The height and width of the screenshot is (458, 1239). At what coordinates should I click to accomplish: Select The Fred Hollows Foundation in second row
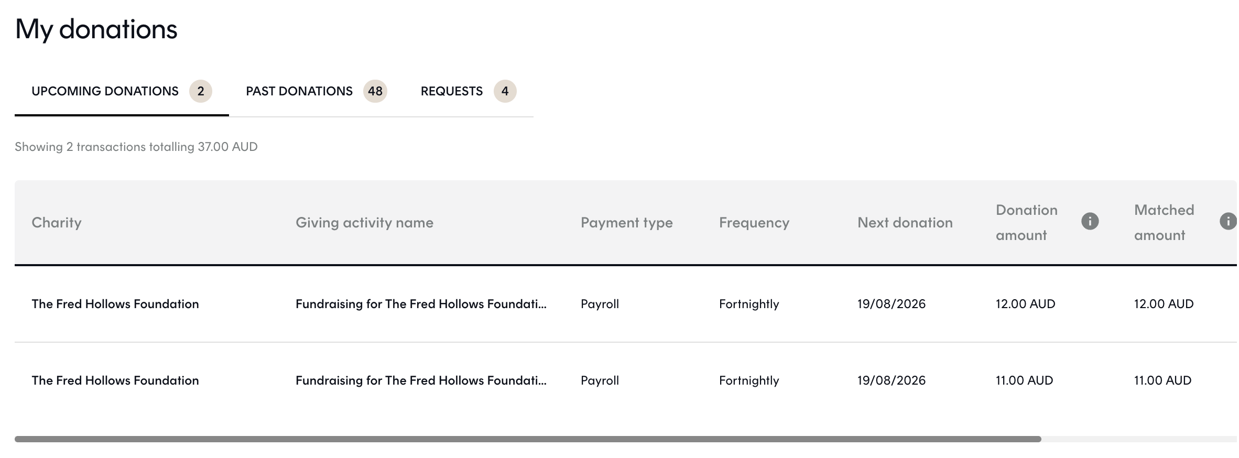115,380
